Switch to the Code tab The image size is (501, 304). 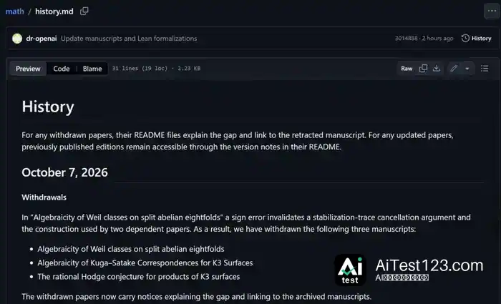click(x=62, y=69)
